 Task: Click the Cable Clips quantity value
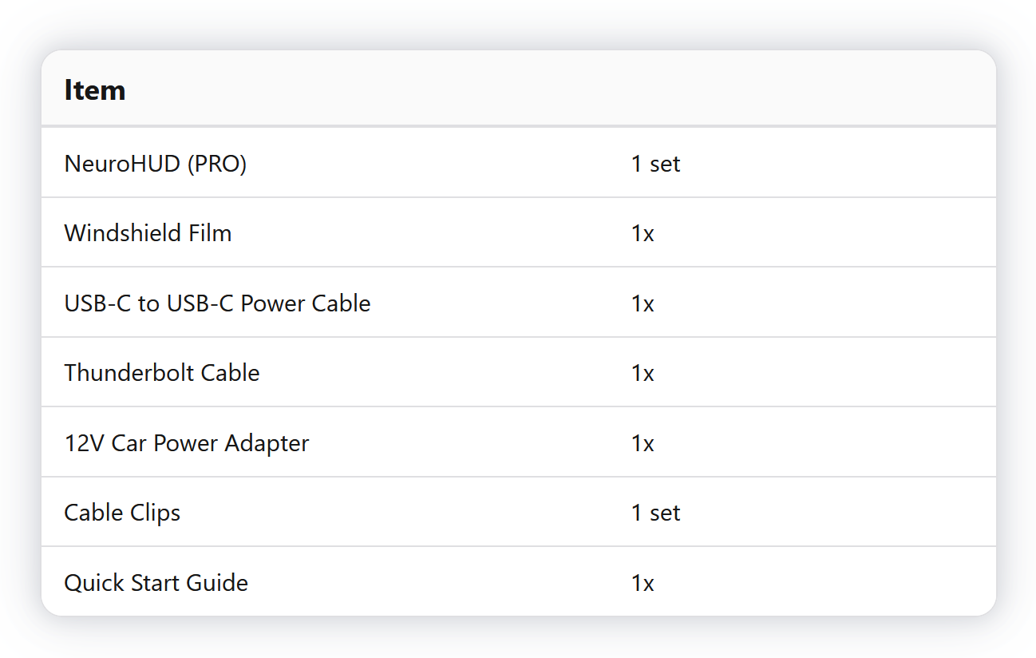(655, 513)
